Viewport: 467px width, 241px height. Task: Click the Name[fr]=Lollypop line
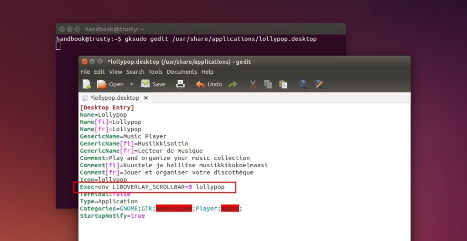coord(110,129)
